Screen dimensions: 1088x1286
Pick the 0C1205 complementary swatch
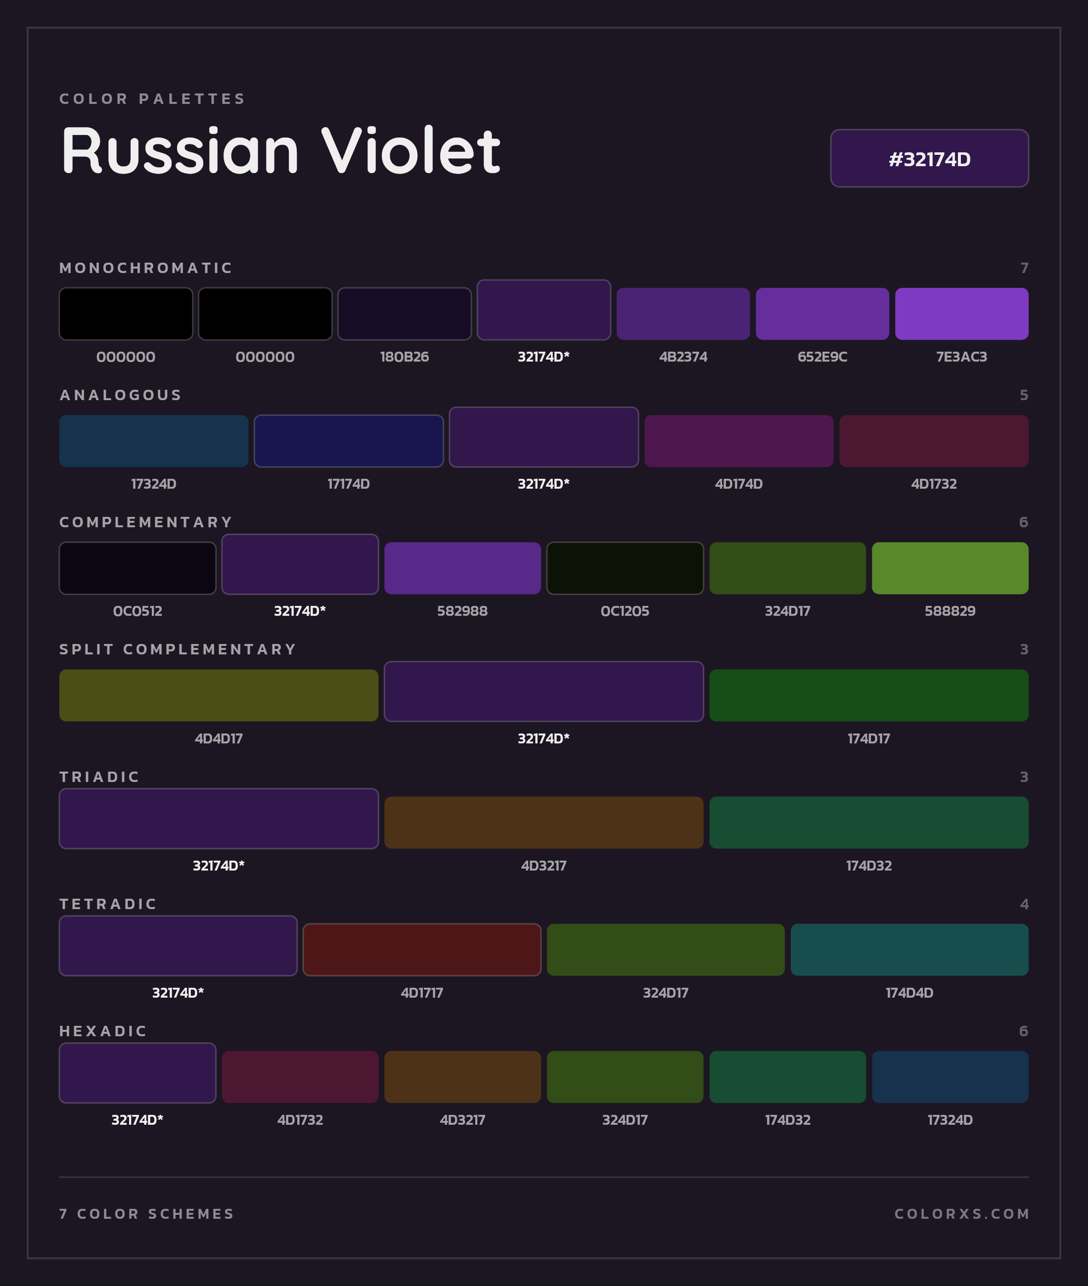(625, 568)
